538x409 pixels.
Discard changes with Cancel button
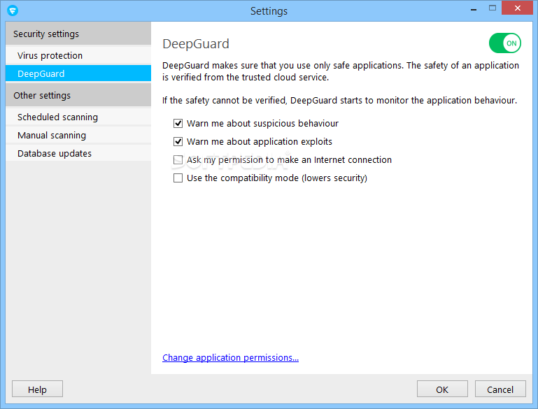pyautogui.click(x=500, y=389)
